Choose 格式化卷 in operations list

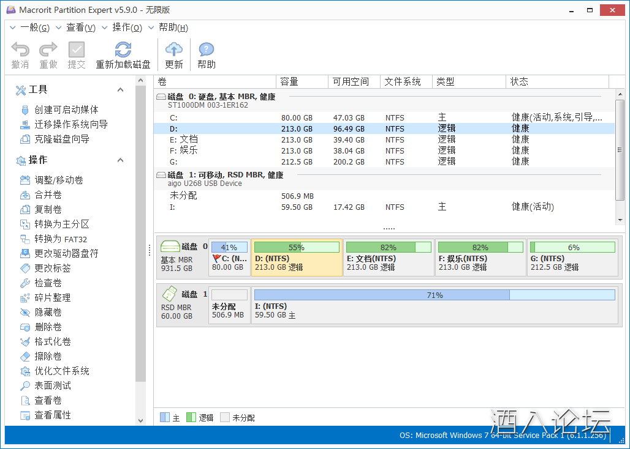click(53, 342)
